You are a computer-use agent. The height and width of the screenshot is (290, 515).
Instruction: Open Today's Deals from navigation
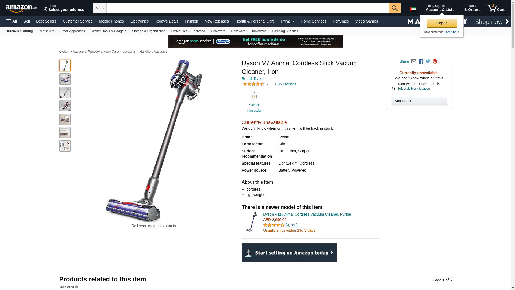167,21
